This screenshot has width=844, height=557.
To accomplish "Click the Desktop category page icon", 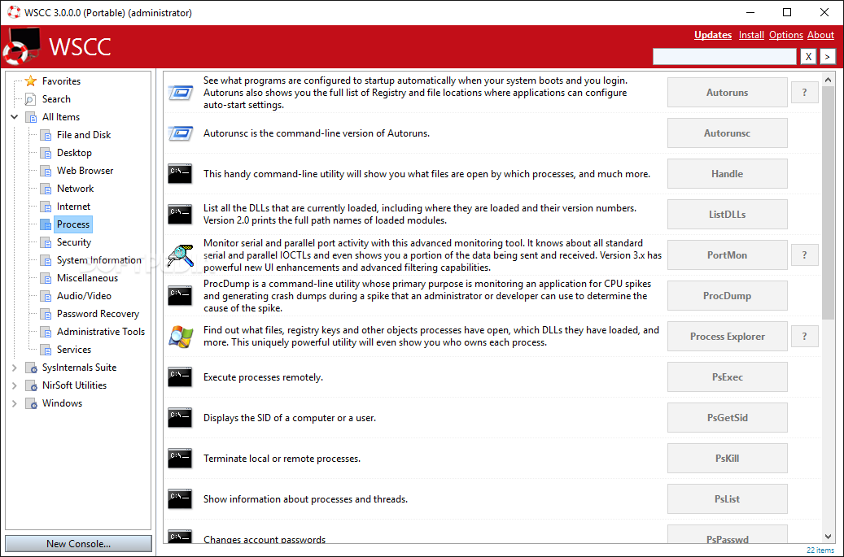I will [46, 153].
